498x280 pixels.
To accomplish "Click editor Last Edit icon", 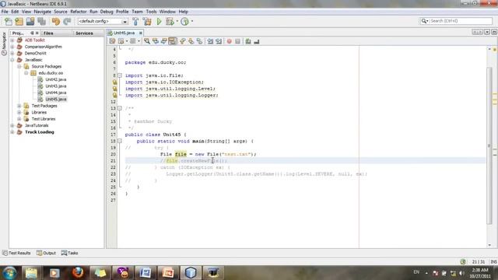I will pos(112,41).
